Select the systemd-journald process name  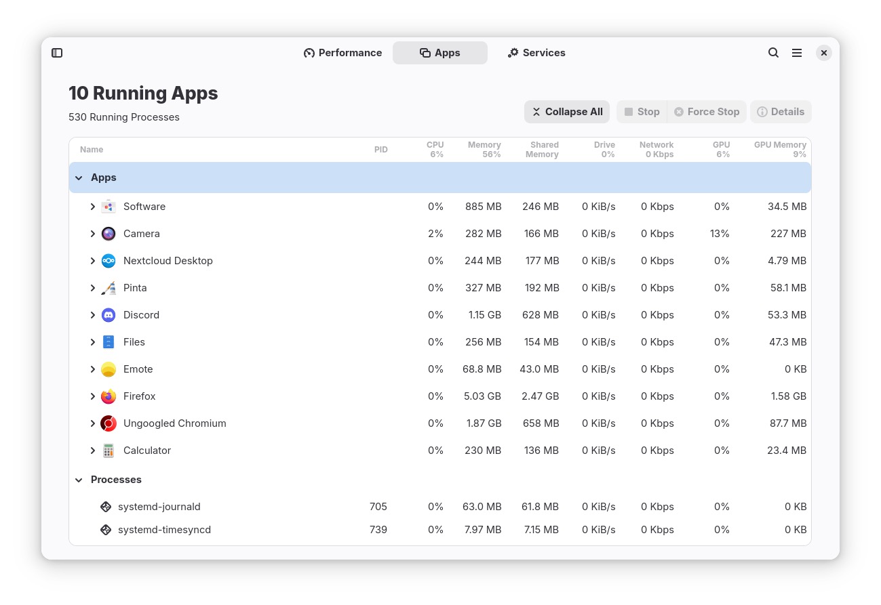(159, 507)
